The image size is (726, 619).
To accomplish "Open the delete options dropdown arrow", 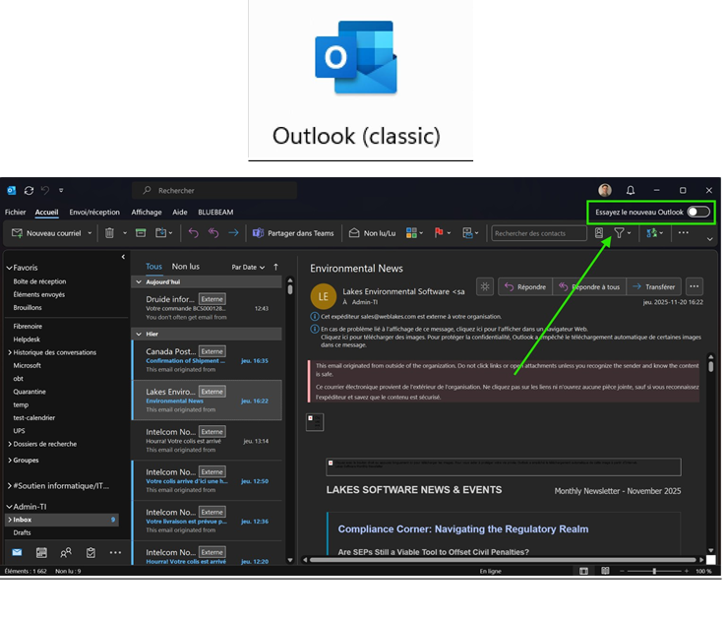I will coord(125,233).
